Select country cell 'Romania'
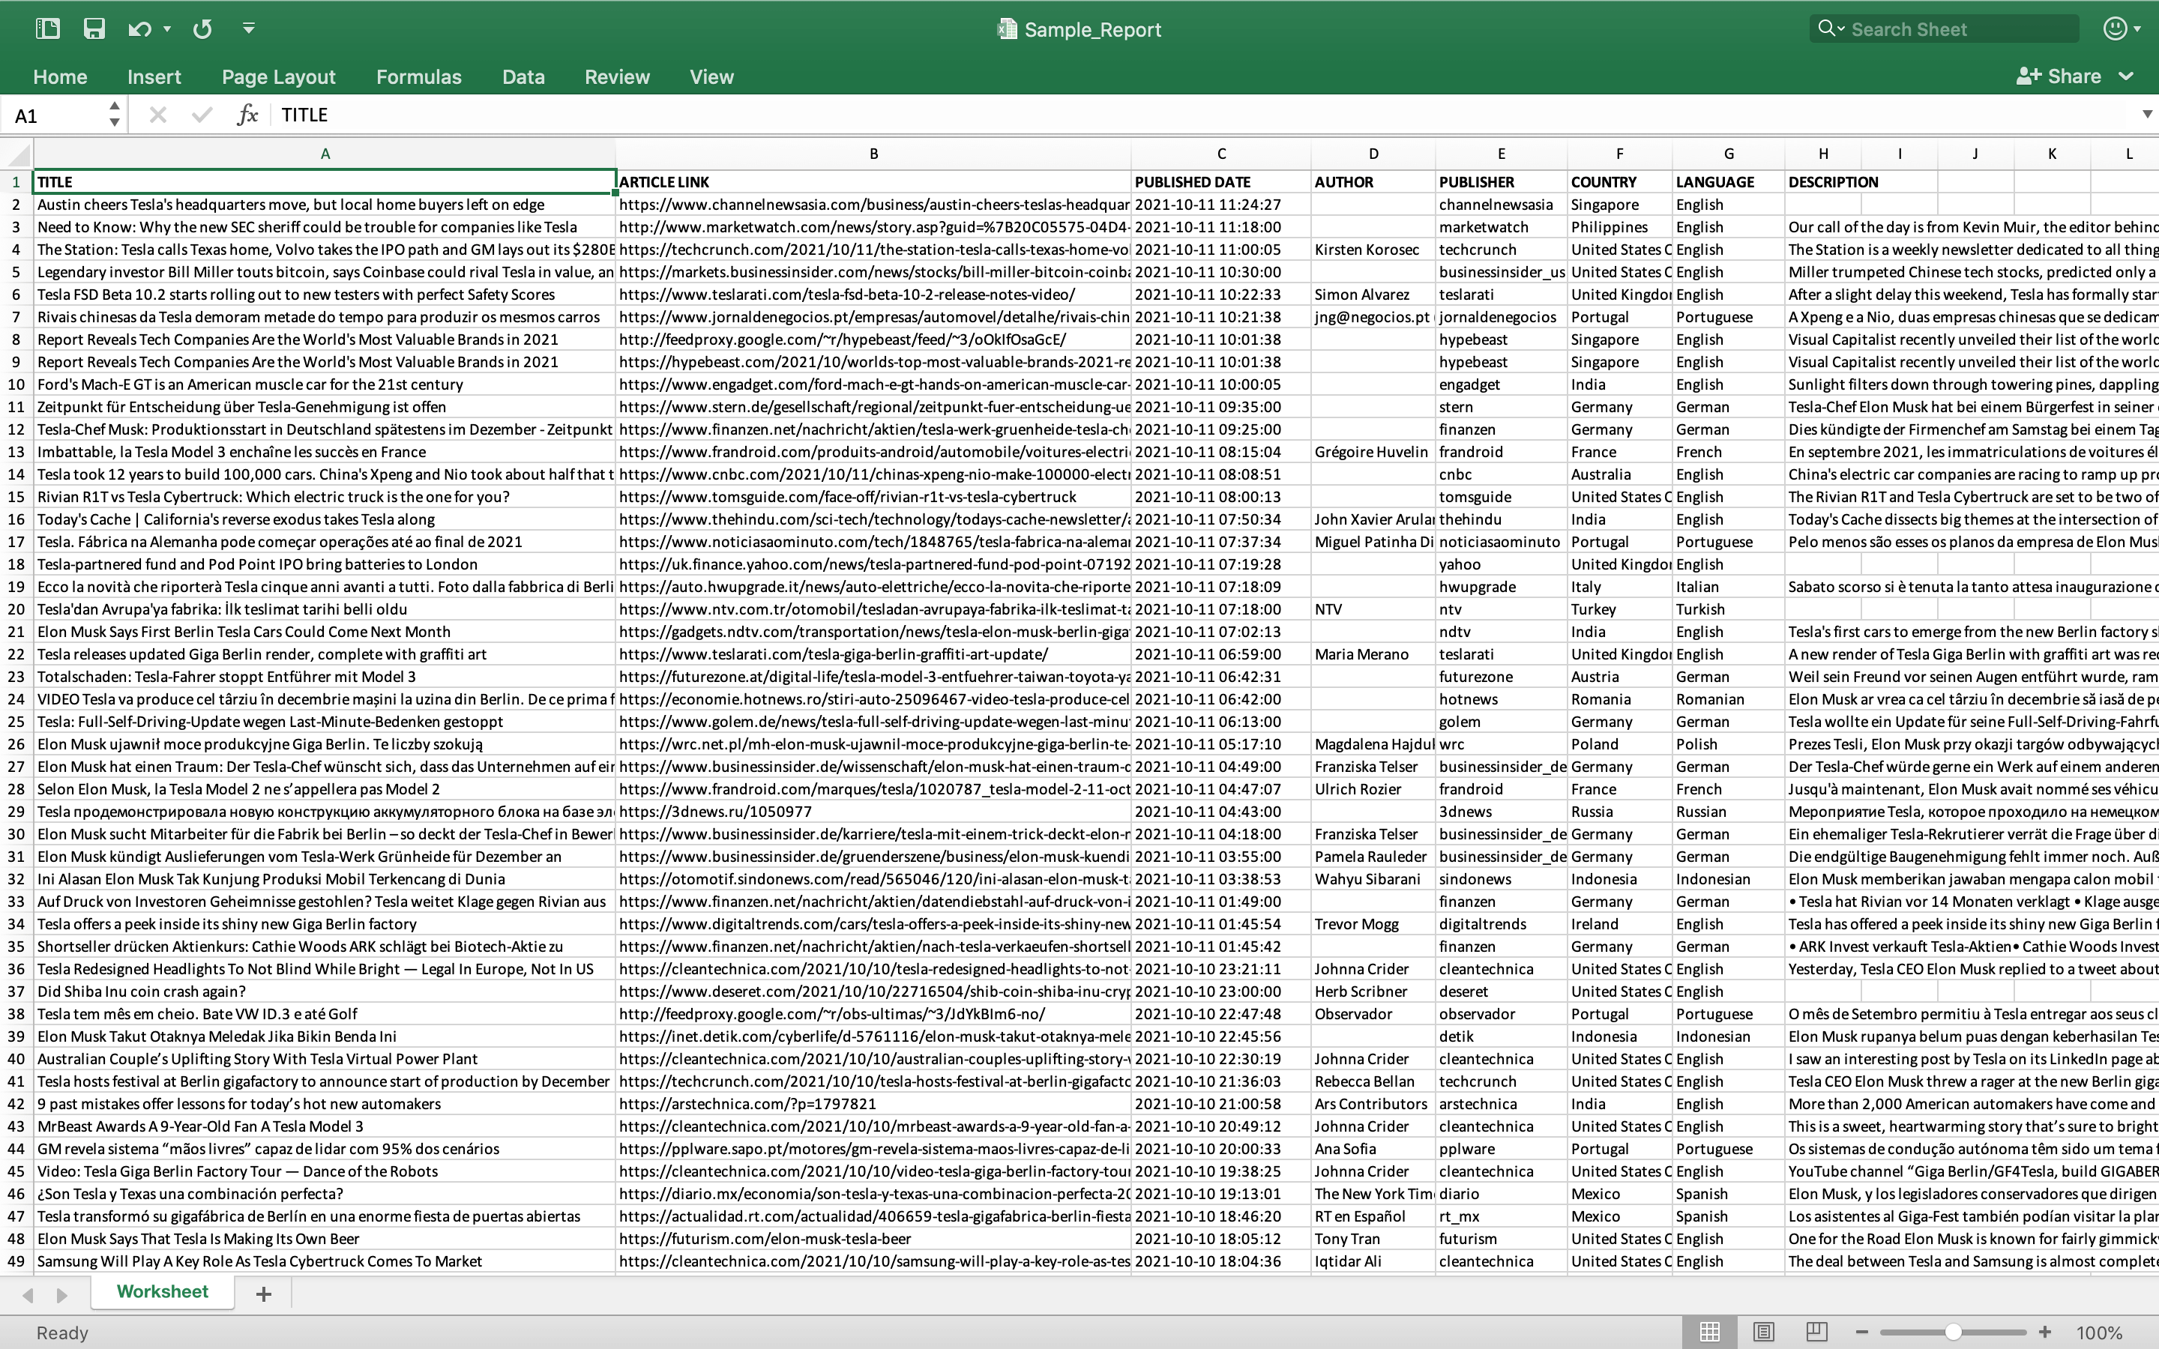 pos(1619,699)
